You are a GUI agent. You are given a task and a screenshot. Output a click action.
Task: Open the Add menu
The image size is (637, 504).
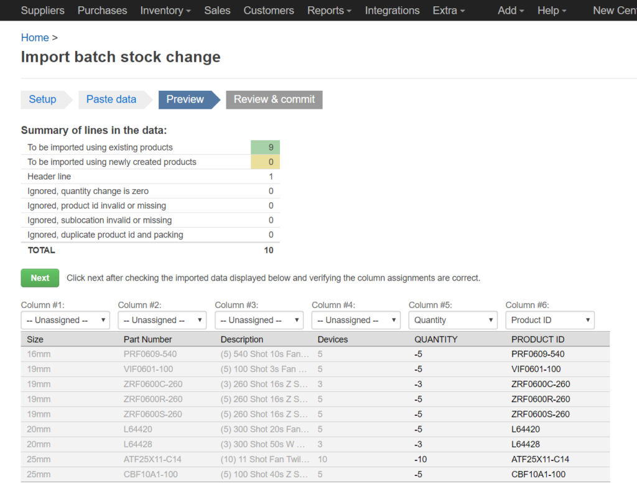511,11
